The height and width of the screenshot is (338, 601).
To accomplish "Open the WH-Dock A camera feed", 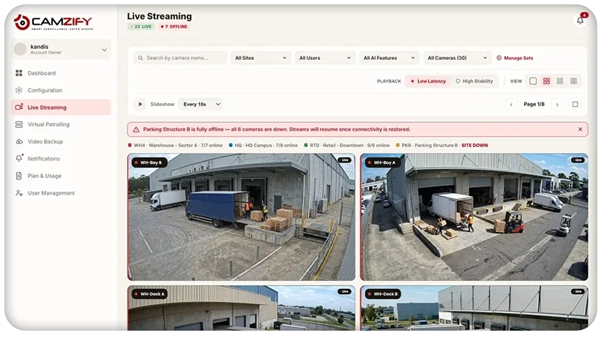I will 242,308.
